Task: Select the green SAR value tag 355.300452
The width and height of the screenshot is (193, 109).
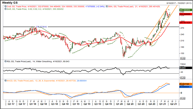Action: 186,10
